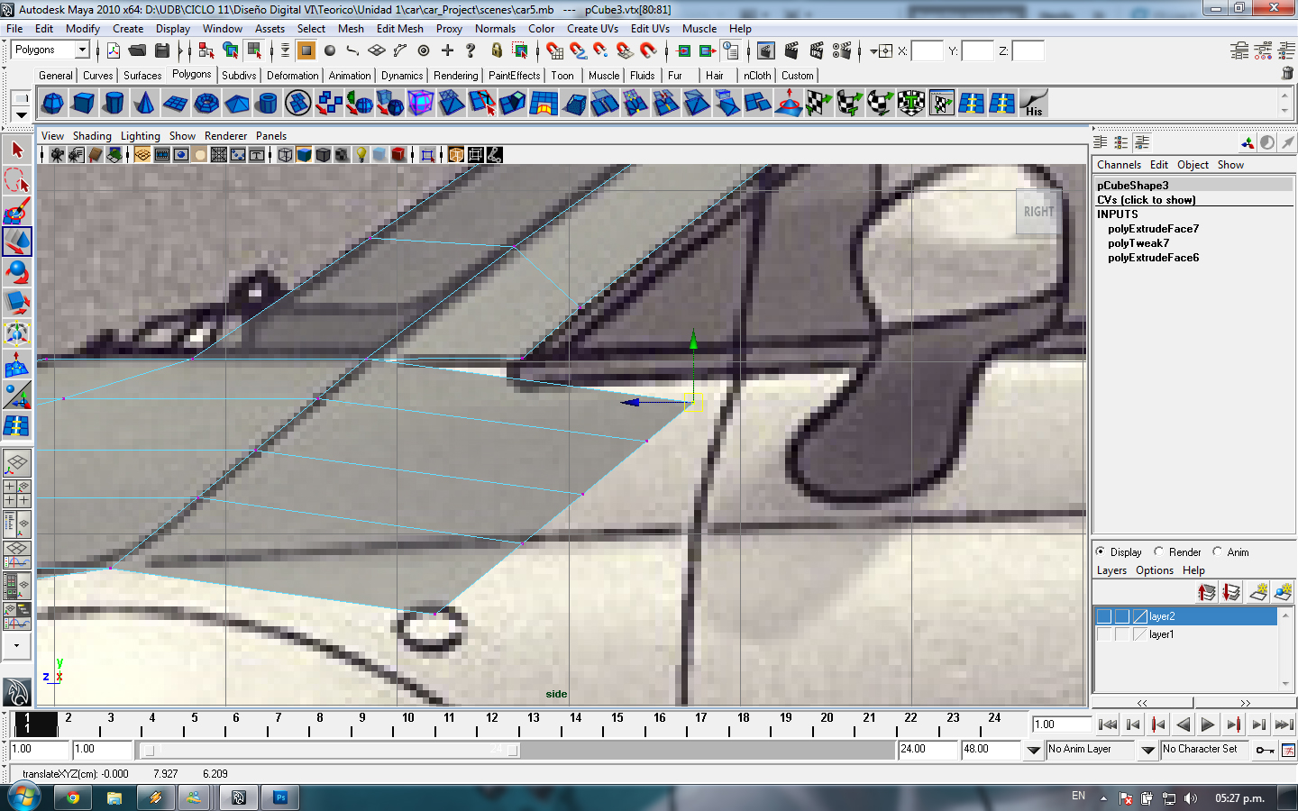Toggle the viewport Wireframe display button

[285, 155]
